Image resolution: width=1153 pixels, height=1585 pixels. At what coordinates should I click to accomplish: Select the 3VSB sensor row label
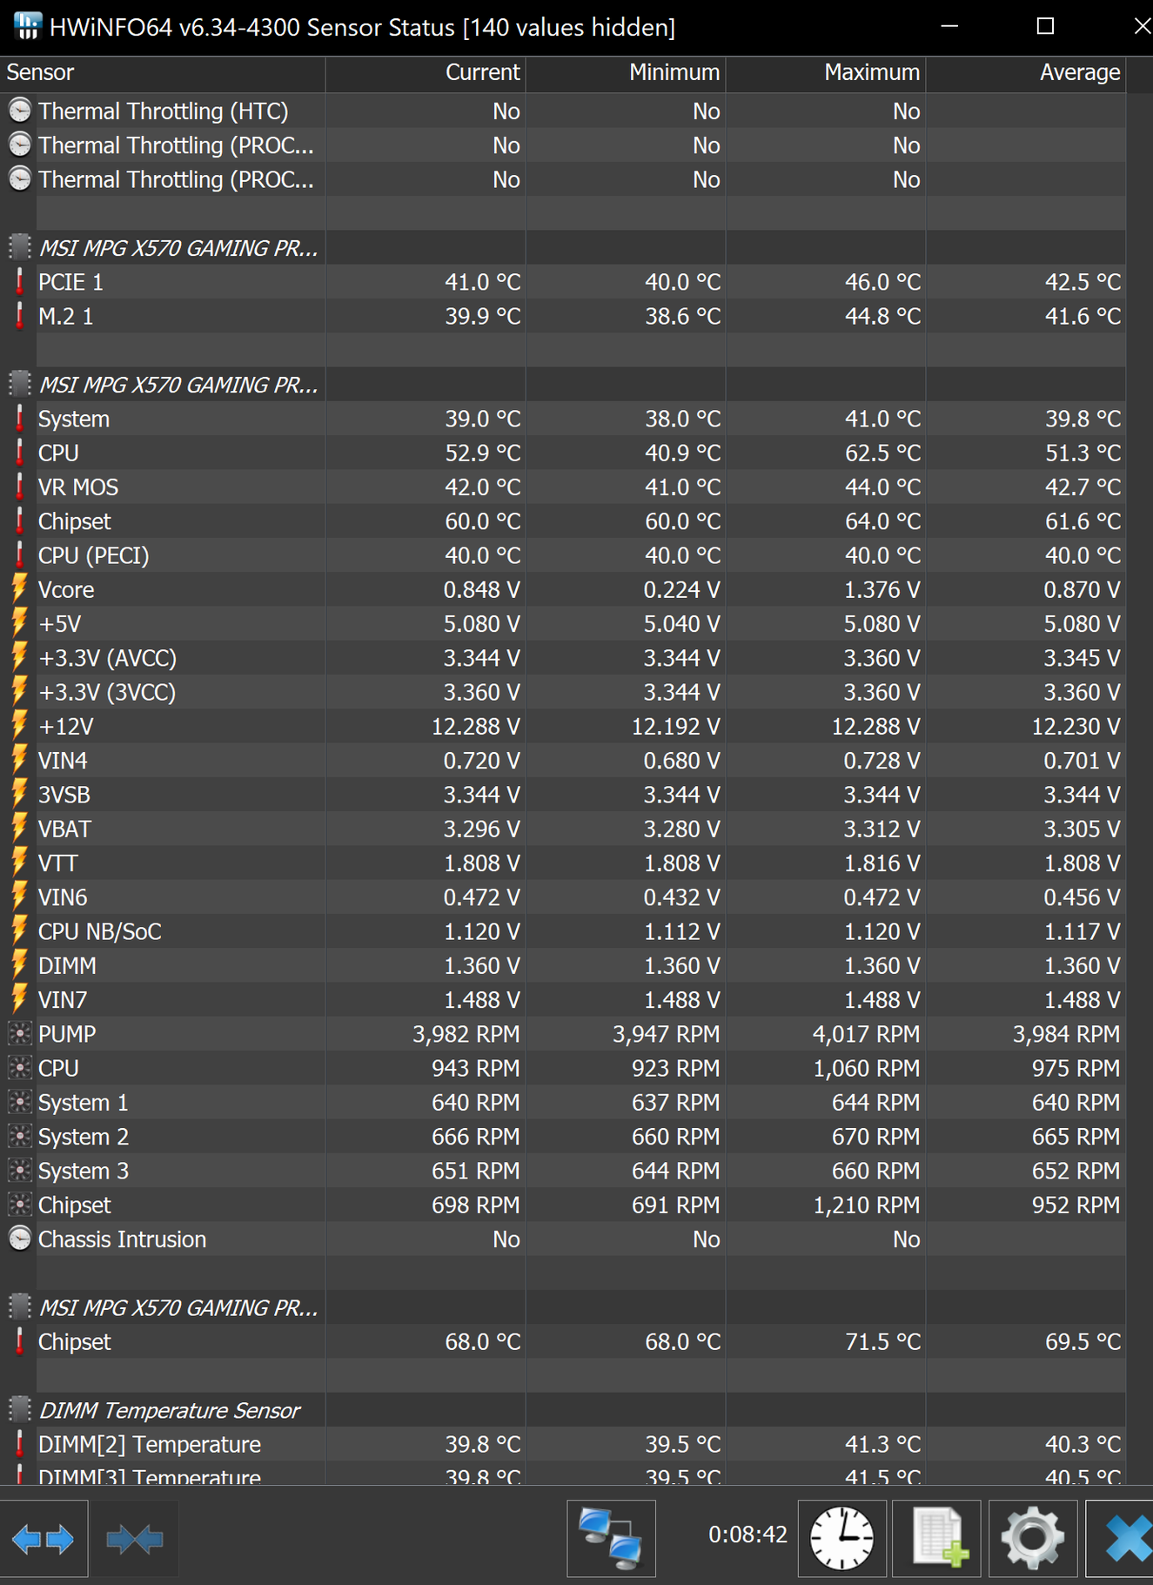click(64, 795)
